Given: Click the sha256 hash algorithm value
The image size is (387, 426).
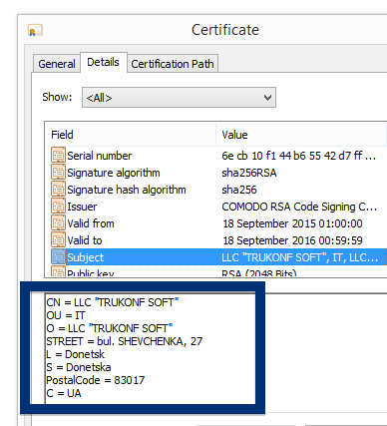Looking at the screenshot, I should click(x=239, y=190).
